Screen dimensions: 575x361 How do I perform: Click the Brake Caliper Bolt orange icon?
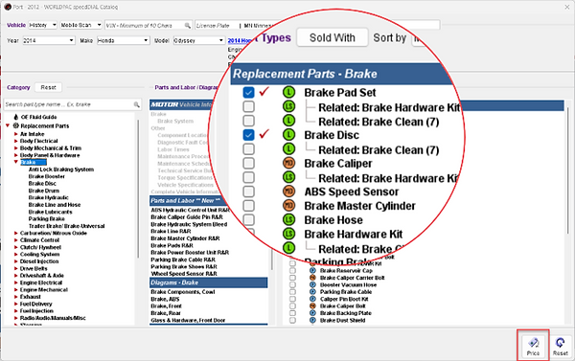312,305
